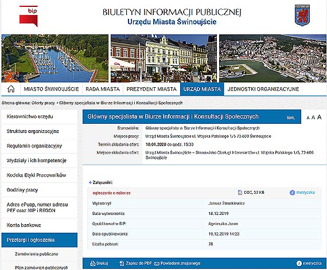327x270 pixels.
Task: Click download count 78
Action: click(211, 244)
